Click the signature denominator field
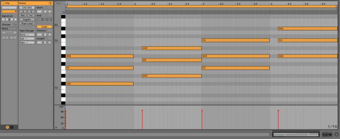This screenshot has height=139, width=340. pos(14,20)
